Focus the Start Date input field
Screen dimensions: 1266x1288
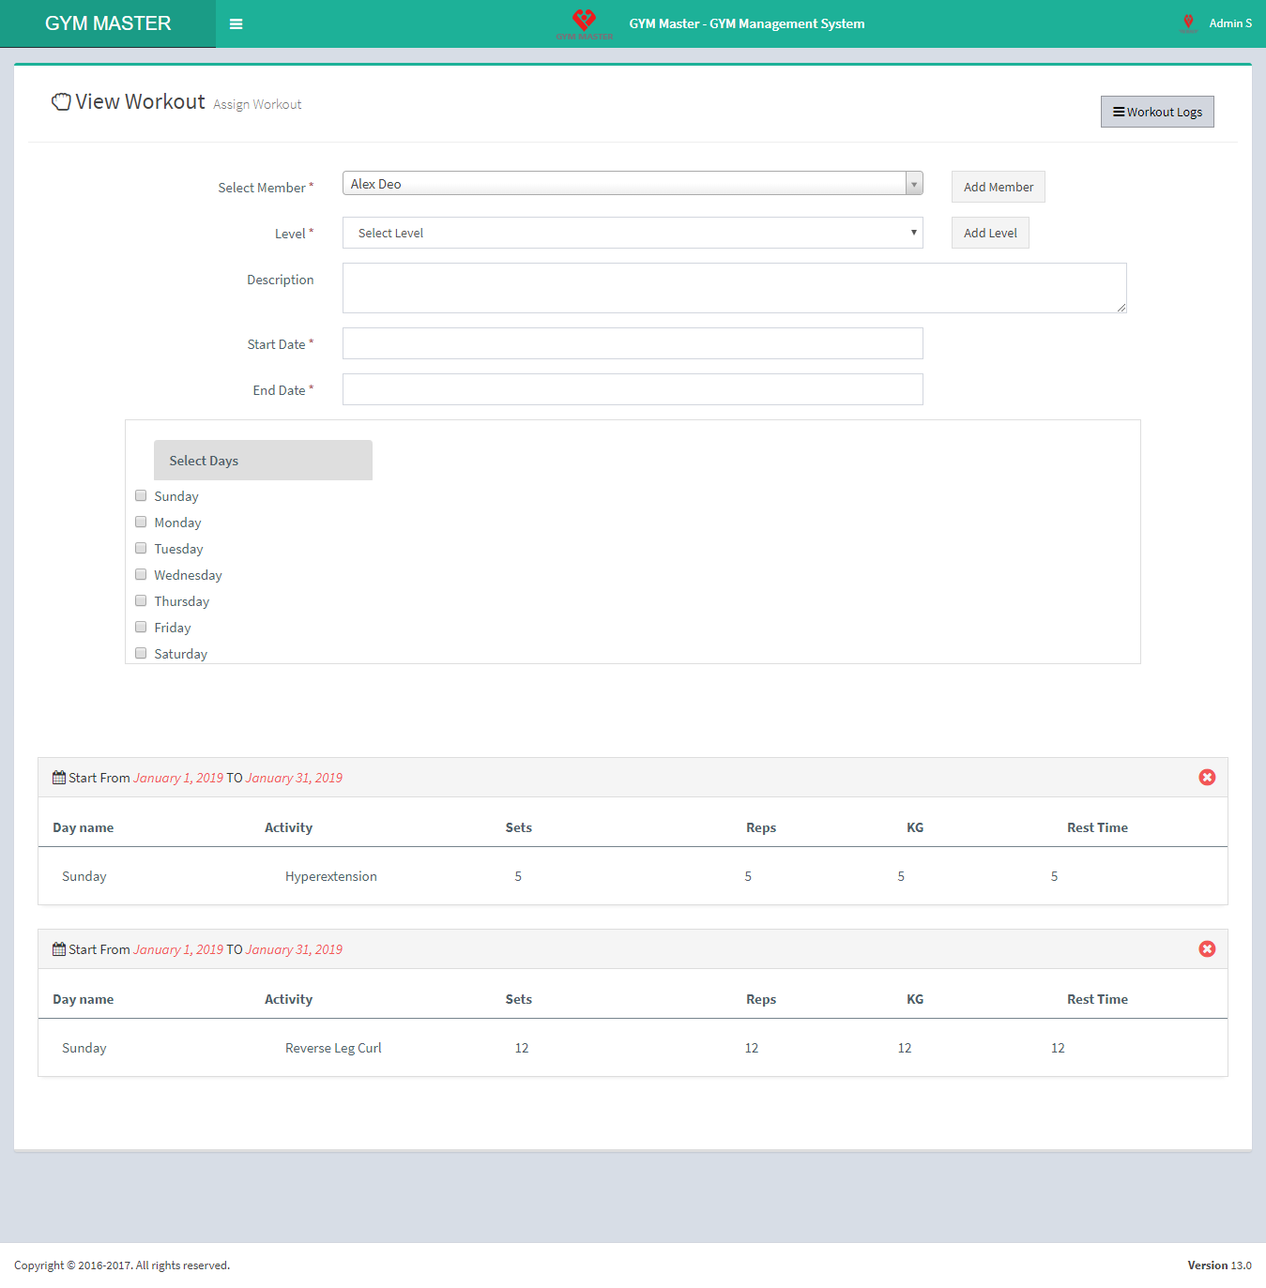(632, 343)
